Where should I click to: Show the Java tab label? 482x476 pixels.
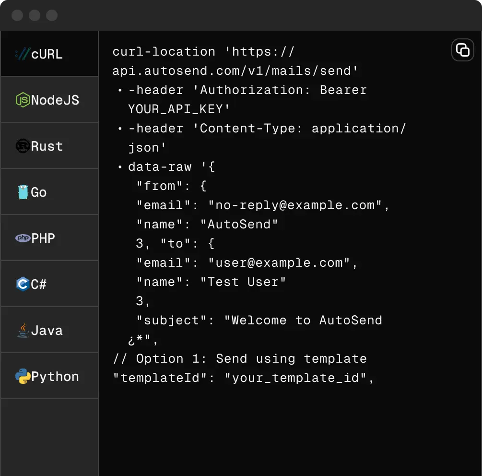point(47,330)
